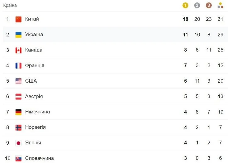Click the France flag icon
The width and height of the screenshot is (228, 163).
pyautogui.click(x=18, y=65)
